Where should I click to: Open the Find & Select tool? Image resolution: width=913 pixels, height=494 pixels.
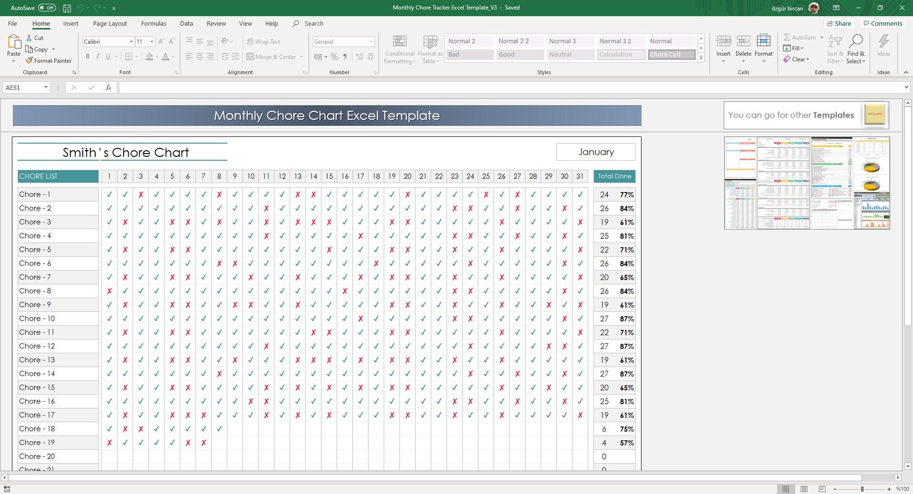pyautogui.click(x=856, y=49)
